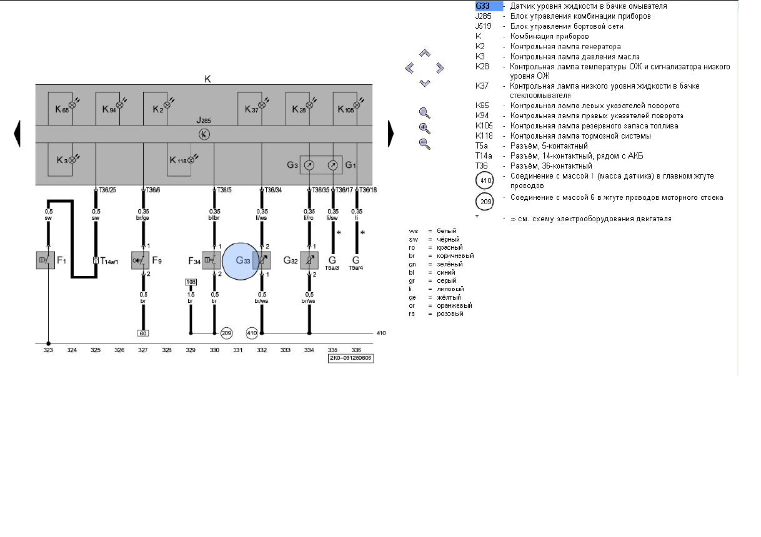761x537 pixels.
Task: Click the 410 ground connection circle in diagram
Action: click(x=252, y=333)
